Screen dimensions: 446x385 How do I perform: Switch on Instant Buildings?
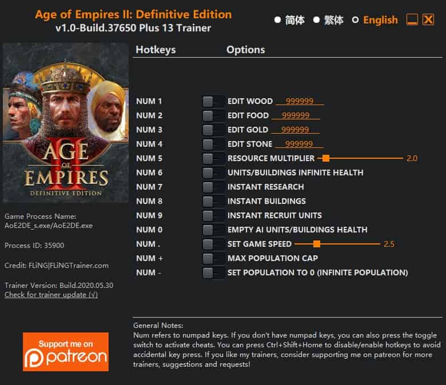213,201
